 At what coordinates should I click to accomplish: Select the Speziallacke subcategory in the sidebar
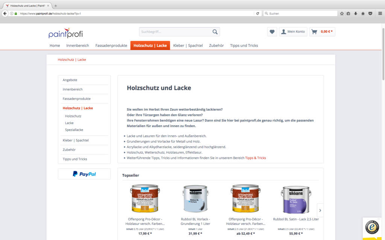click(x=74, y=130)
